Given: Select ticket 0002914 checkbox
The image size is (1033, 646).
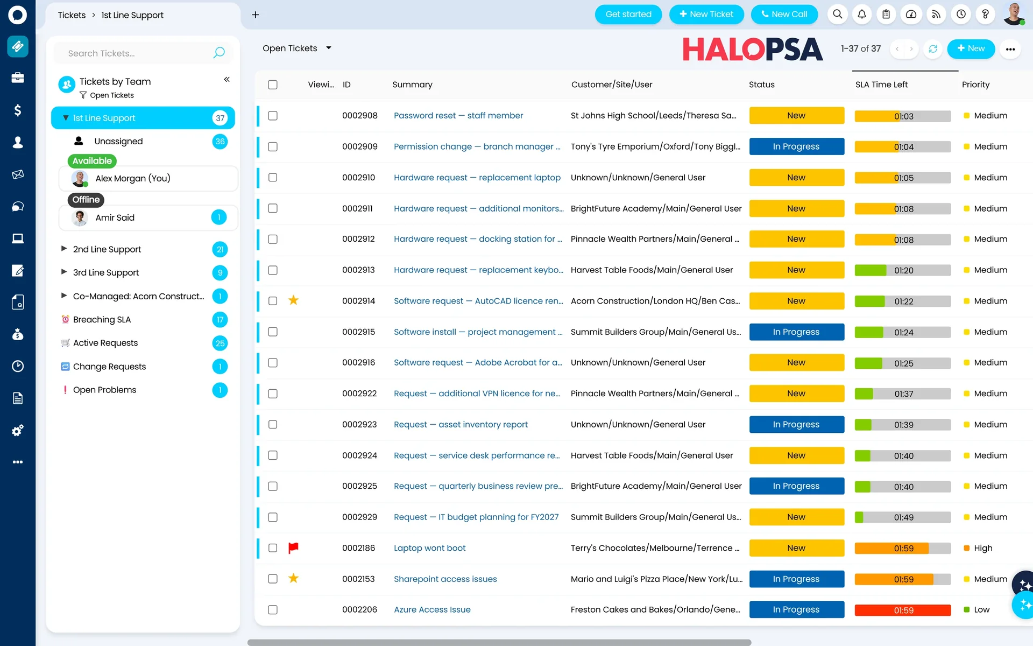Looking at the screenshot, I should pyautogui.click(x=273, y=301).
